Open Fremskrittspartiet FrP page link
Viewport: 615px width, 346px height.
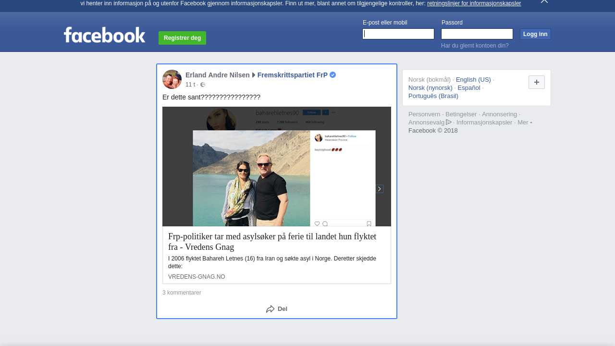point(293,75)
